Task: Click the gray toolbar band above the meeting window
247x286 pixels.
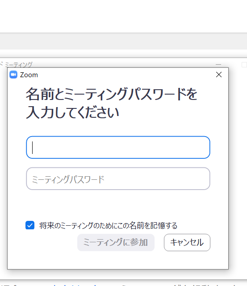Action: (x=123, y=41)
